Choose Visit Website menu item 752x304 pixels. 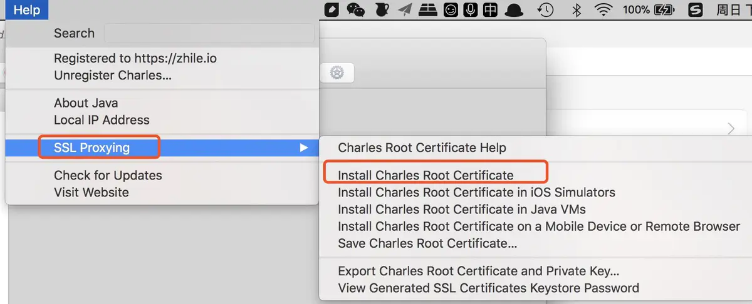(91, 192)
